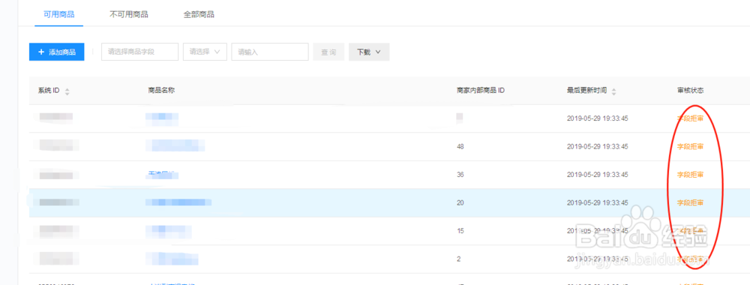Click the 添加商品 button
This screenshot has width=750, height=285.
[x=56, y=52]
